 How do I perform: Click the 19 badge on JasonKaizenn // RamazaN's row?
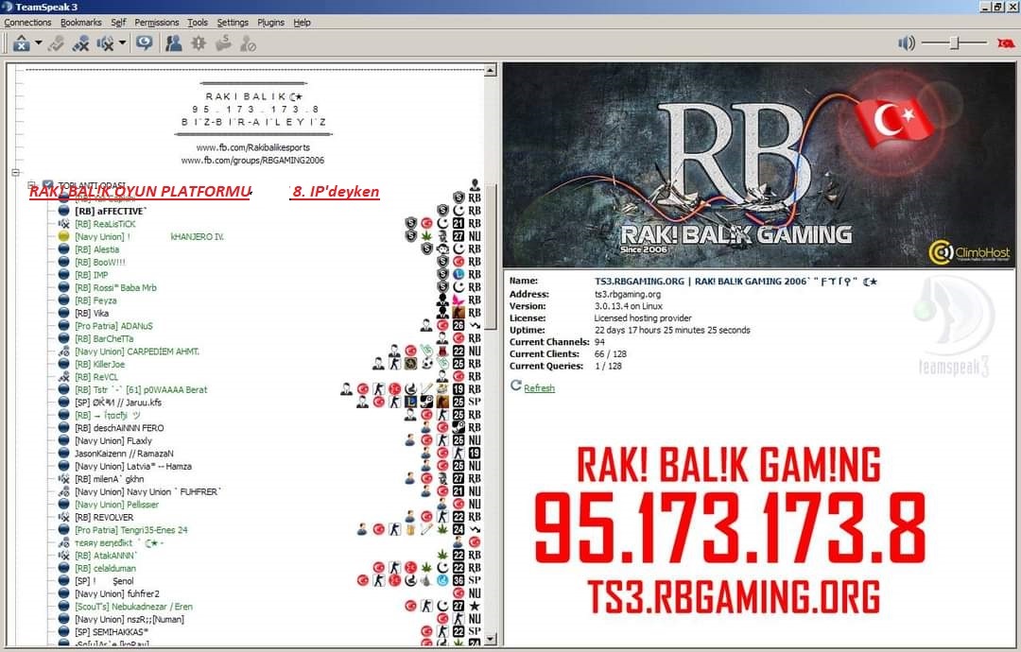(475, 453)
